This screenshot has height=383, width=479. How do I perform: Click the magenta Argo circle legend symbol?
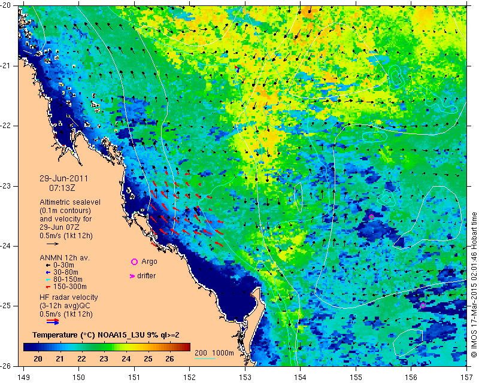pos(134,262)
